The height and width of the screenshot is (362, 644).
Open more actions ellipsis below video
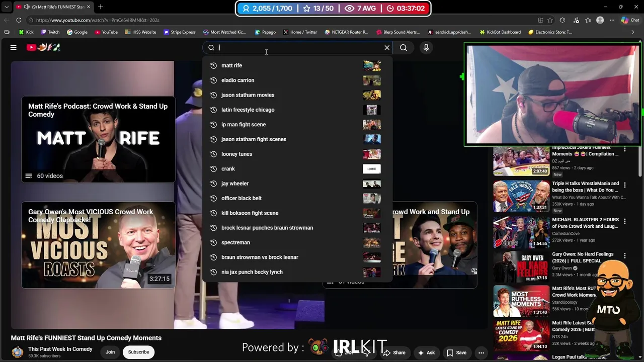pos(481,352)
